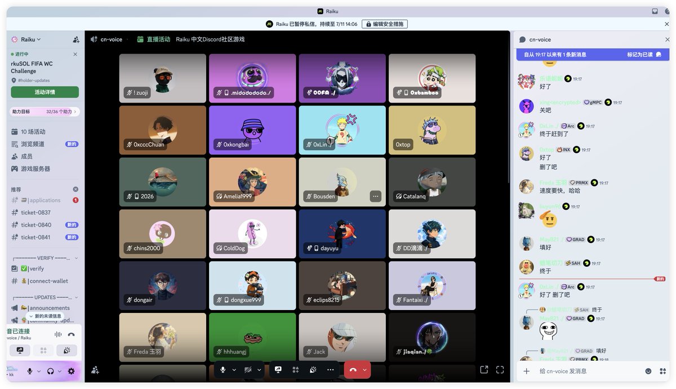Screen dimensions: 676x389
Task: Collapse the VERIFY category
Action: (x=45, y=258)
